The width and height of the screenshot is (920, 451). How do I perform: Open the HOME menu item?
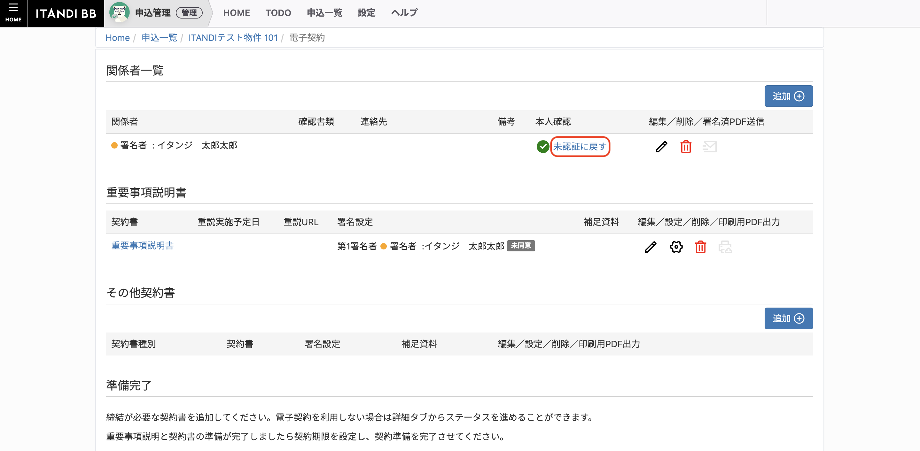[237, 13]
